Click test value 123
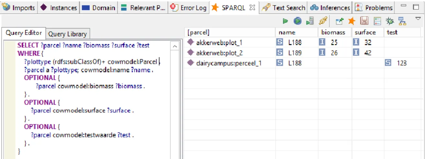427x159 pixels. 401,63
